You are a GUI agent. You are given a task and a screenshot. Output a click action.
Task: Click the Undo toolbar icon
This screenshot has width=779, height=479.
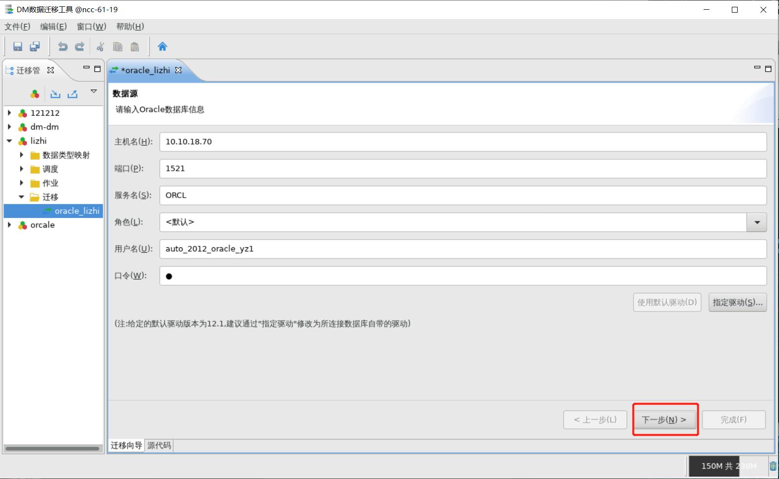(x=62, y=47)
